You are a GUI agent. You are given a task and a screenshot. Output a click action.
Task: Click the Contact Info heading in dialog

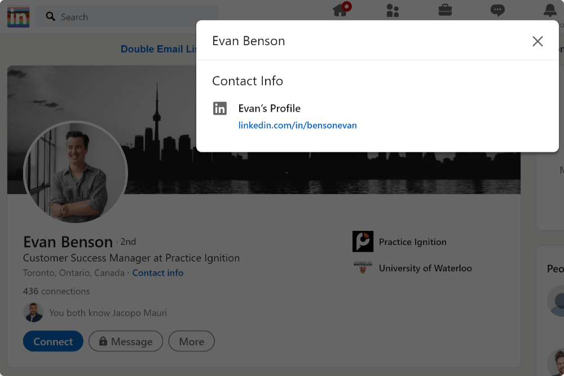tap(248, 81)
